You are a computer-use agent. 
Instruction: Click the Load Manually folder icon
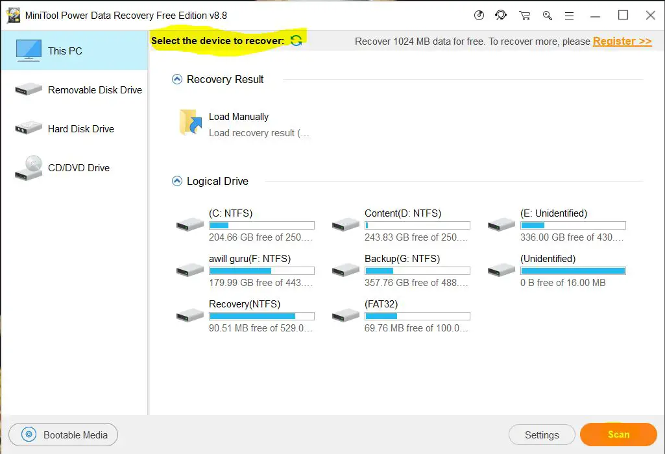coord(191,123)
